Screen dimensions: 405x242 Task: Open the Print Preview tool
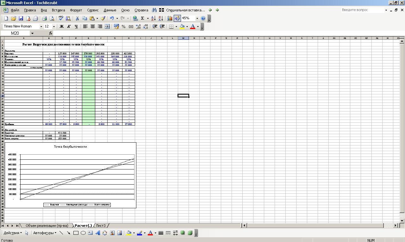point(52,18)
